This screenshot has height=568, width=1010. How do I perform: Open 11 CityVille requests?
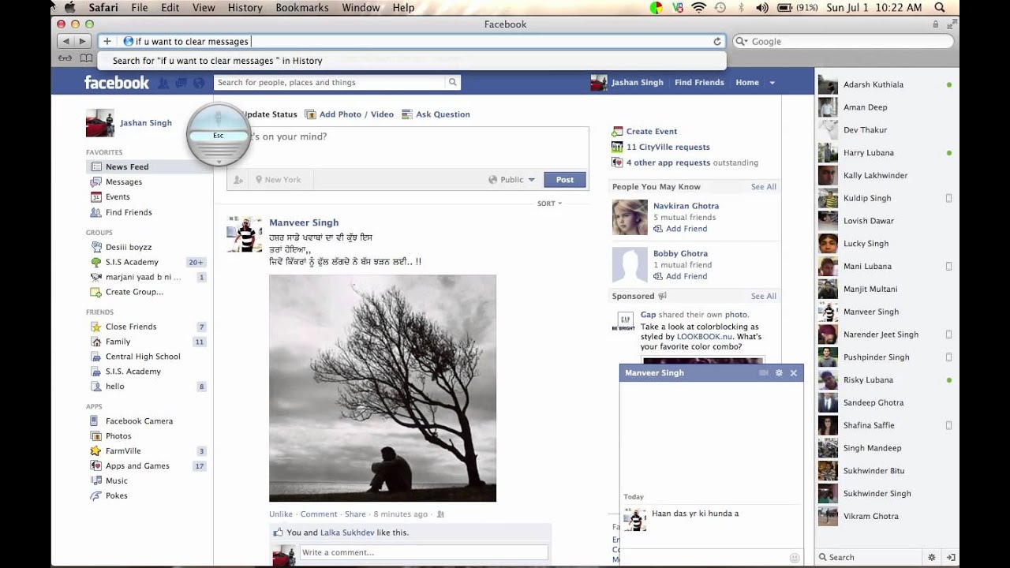(668, 148)
